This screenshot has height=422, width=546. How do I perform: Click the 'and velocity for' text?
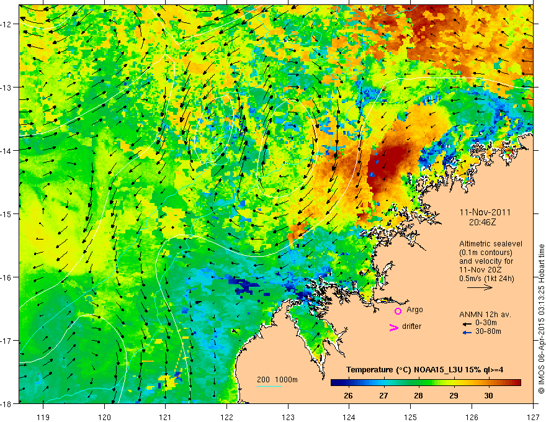pos(486,261)
